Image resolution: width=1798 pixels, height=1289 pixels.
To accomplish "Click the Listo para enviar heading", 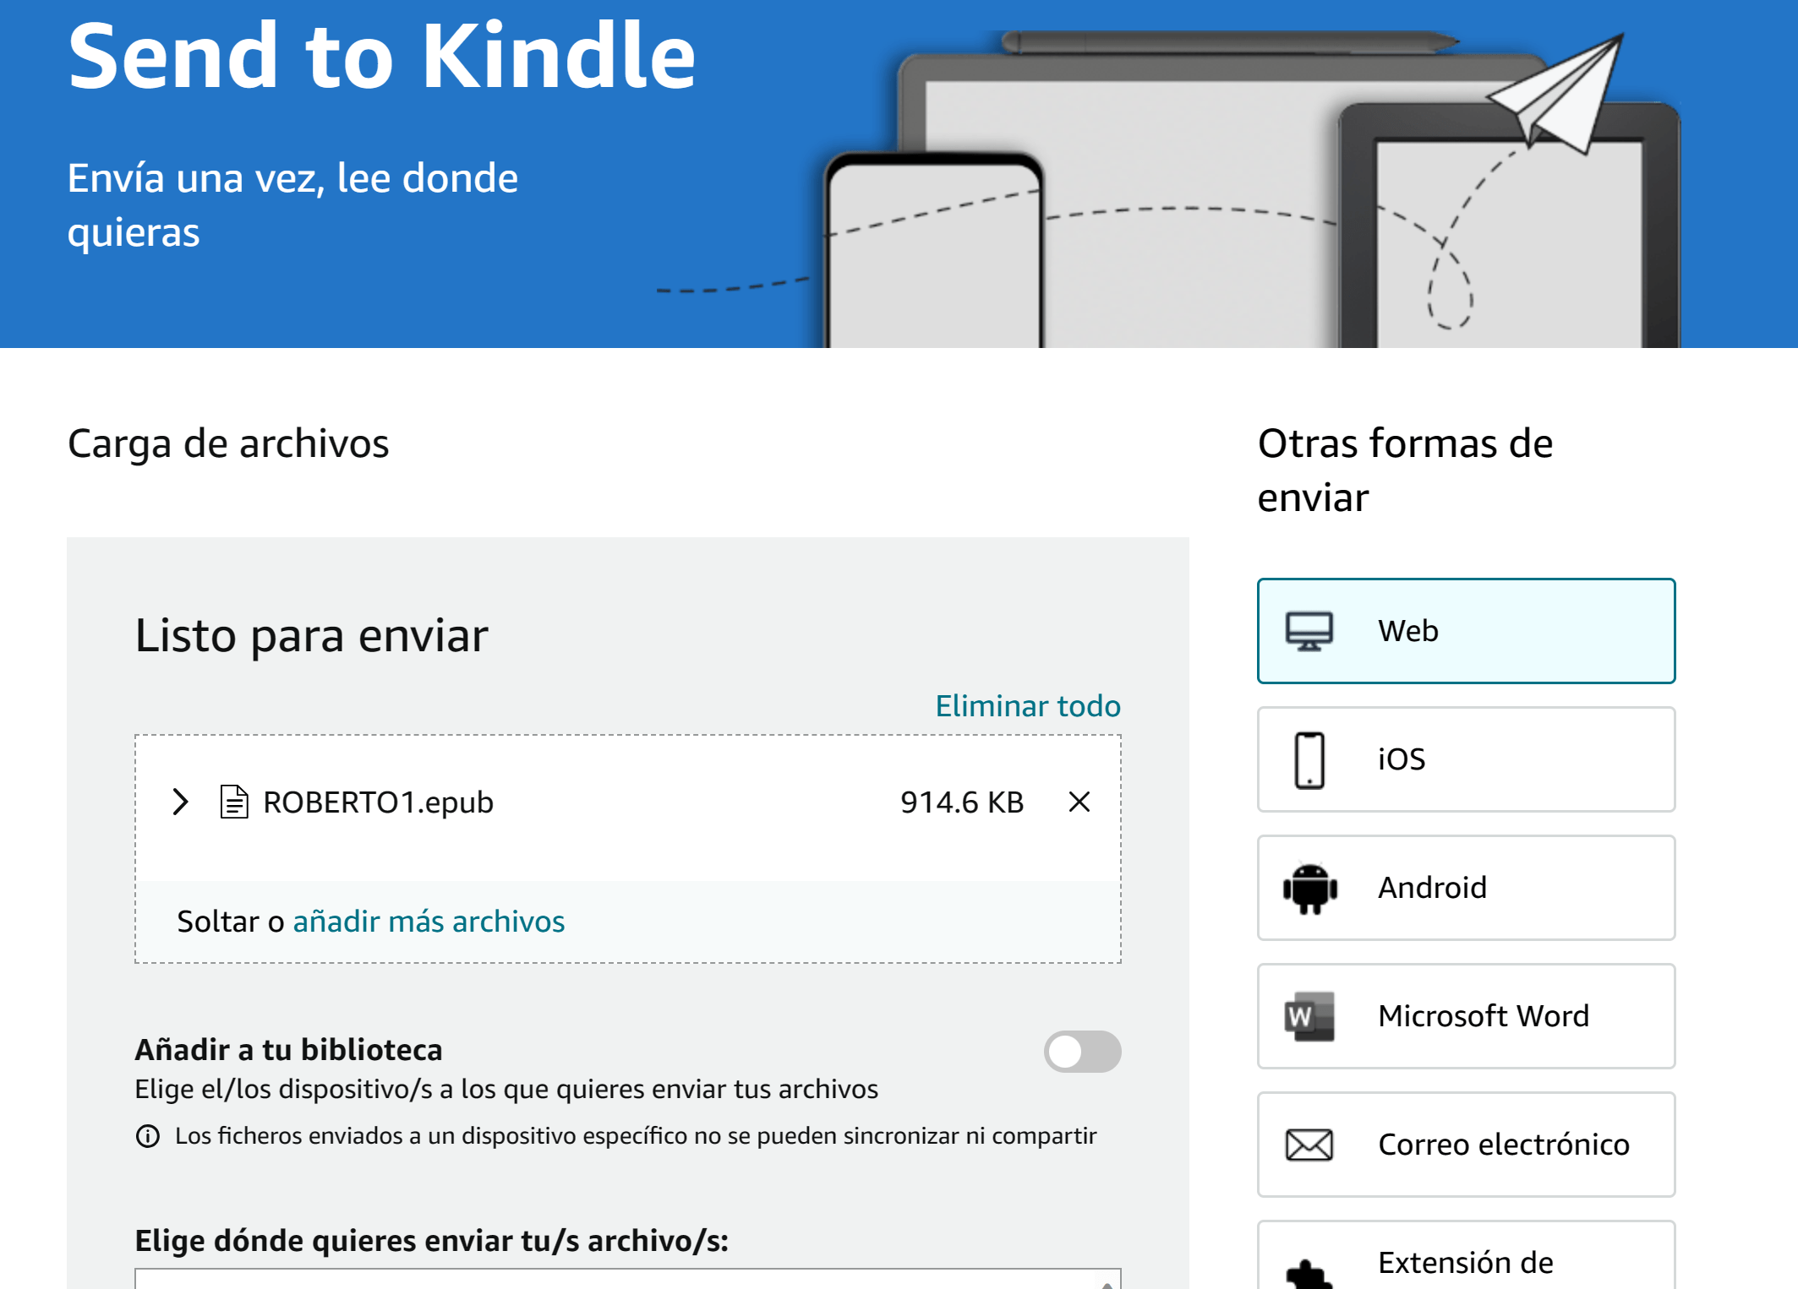I will 311,635.
